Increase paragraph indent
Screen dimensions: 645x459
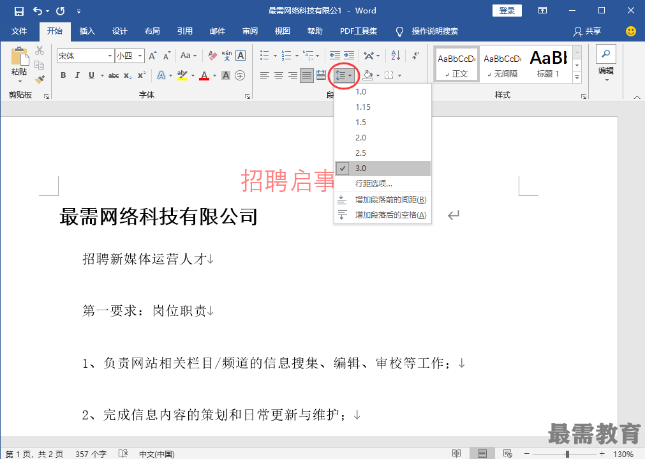pyautogui.click(x=349, y=55)
